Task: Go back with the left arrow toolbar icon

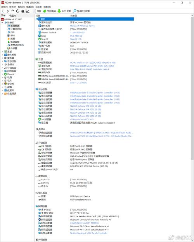Action: (3, 11)
